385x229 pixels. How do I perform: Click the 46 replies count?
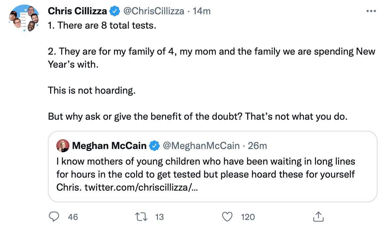click(73, 217)
